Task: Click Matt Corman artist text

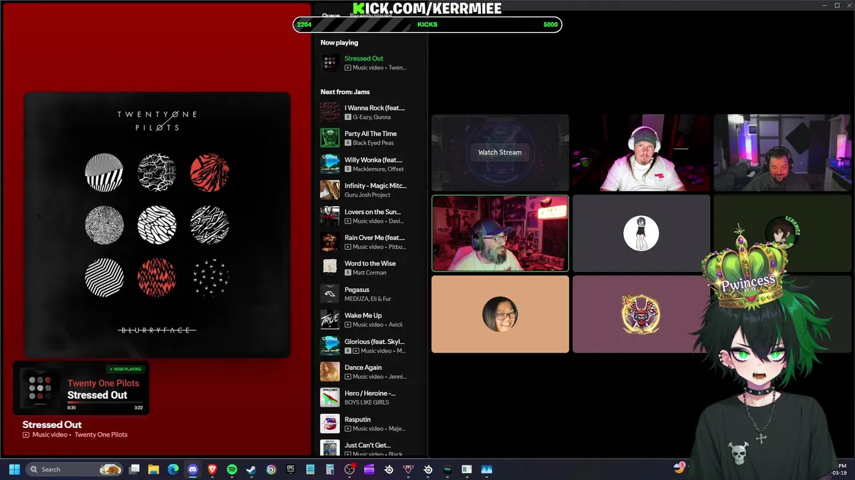Action: 369,273
